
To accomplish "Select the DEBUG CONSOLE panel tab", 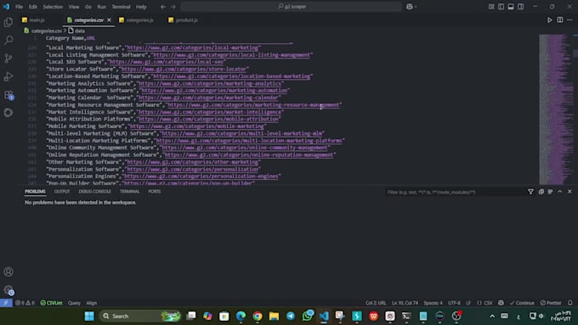I will 94,192.
